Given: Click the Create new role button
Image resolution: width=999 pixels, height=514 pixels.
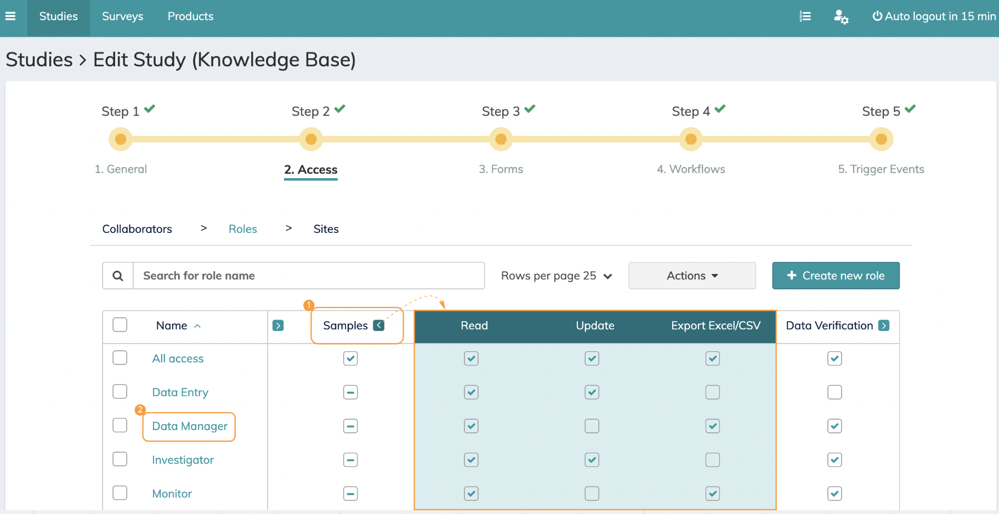Looking at the screenshot, I should click(x=836, y=276).
